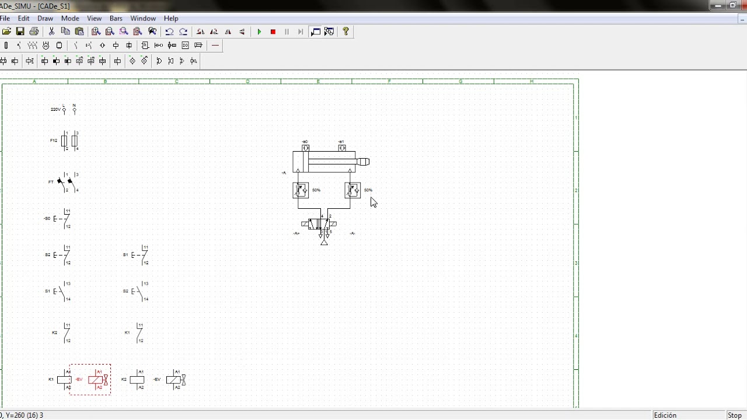Open the Draw menu
This screenshot has width=747, height=420.
pos(45,18)
